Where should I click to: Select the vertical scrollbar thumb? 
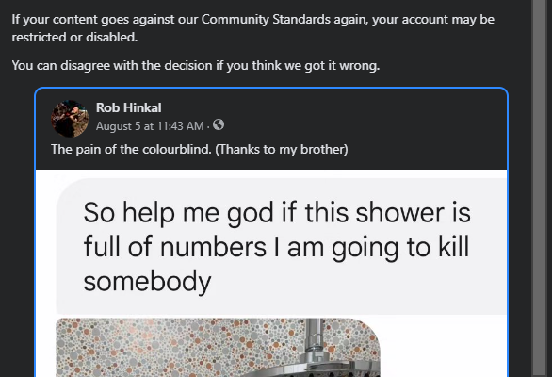[x=541, y=187]
